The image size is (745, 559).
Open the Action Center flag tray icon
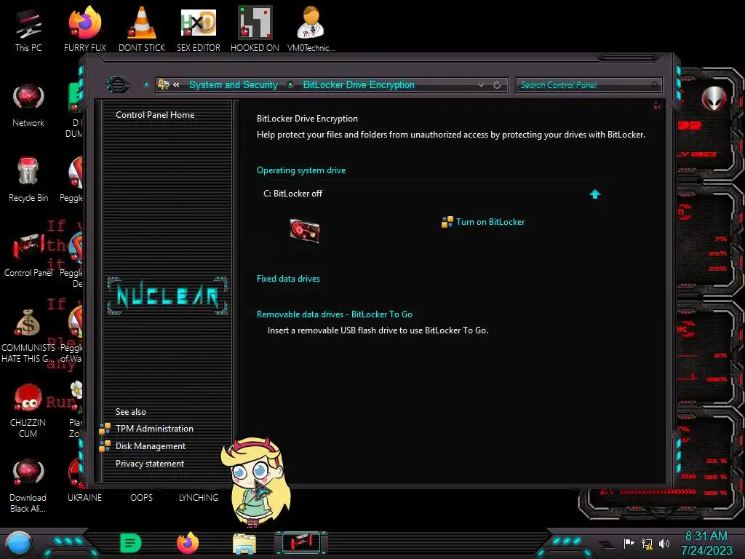pos(629,543)
